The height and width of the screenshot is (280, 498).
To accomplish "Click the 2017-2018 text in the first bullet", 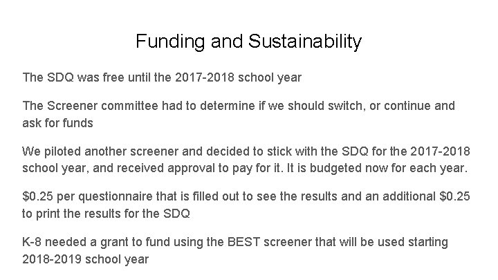I will tap(205, 77).
